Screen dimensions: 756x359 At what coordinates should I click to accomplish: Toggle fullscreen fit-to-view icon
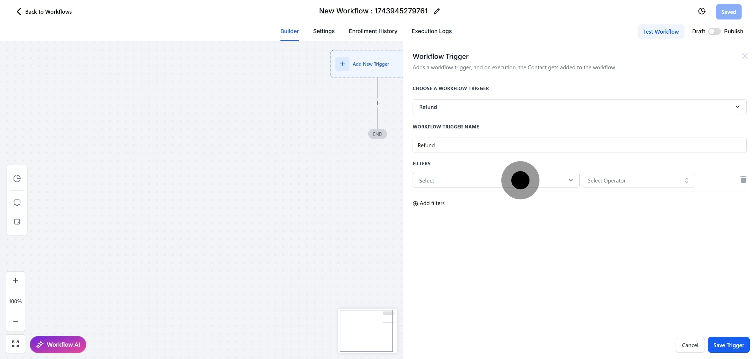[15, 344]
